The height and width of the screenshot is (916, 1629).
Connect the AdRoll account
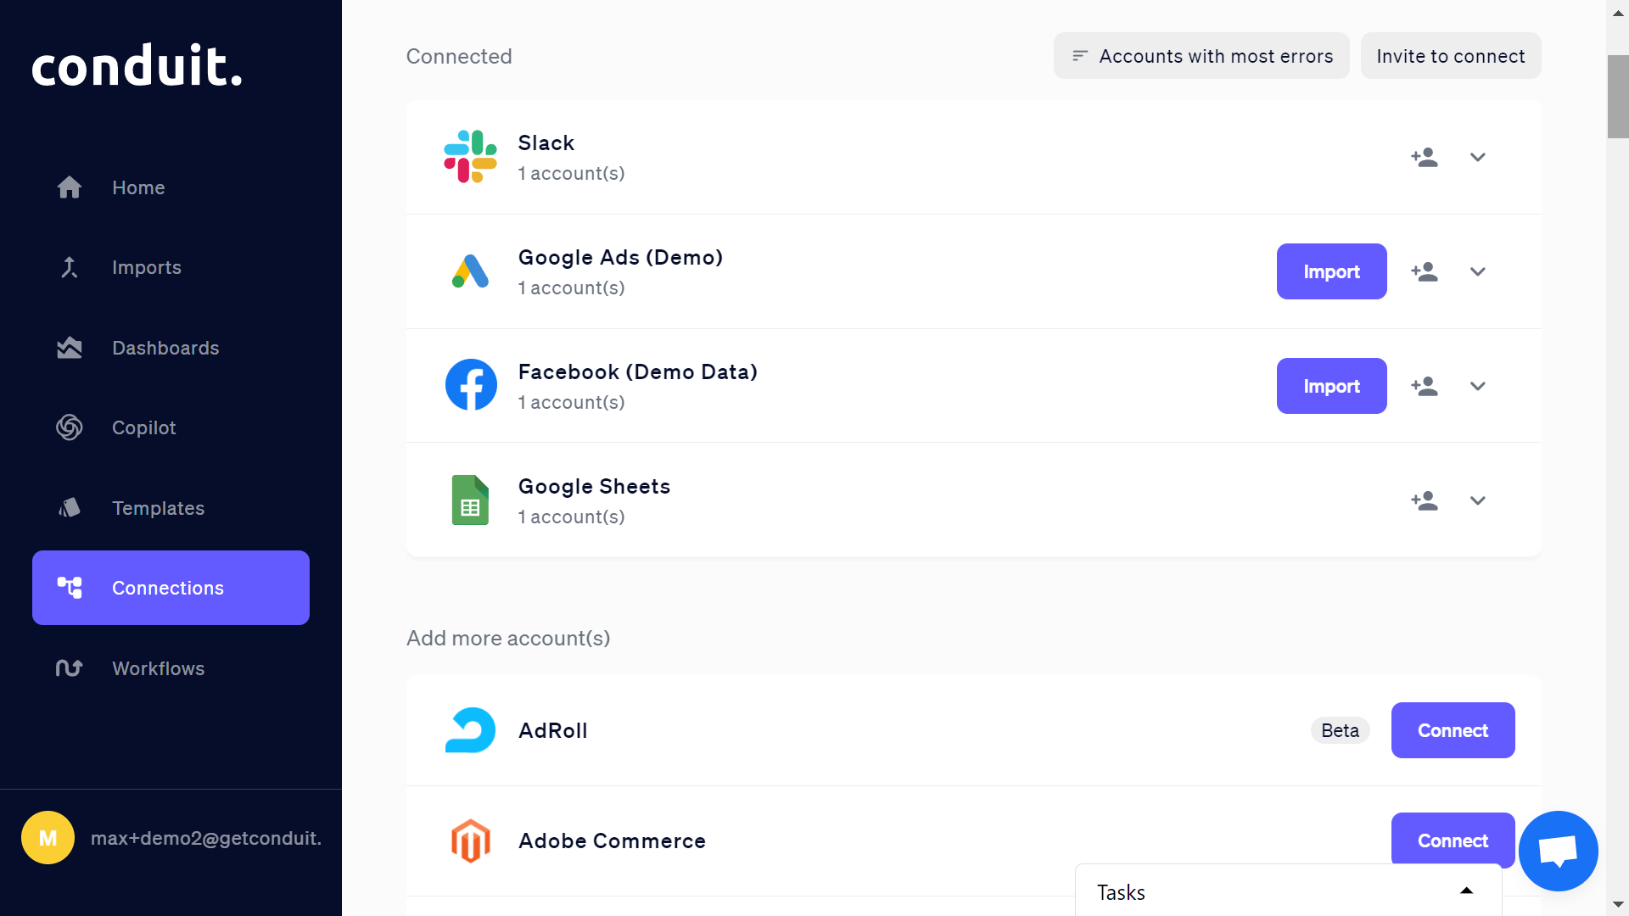(1453, 730)
